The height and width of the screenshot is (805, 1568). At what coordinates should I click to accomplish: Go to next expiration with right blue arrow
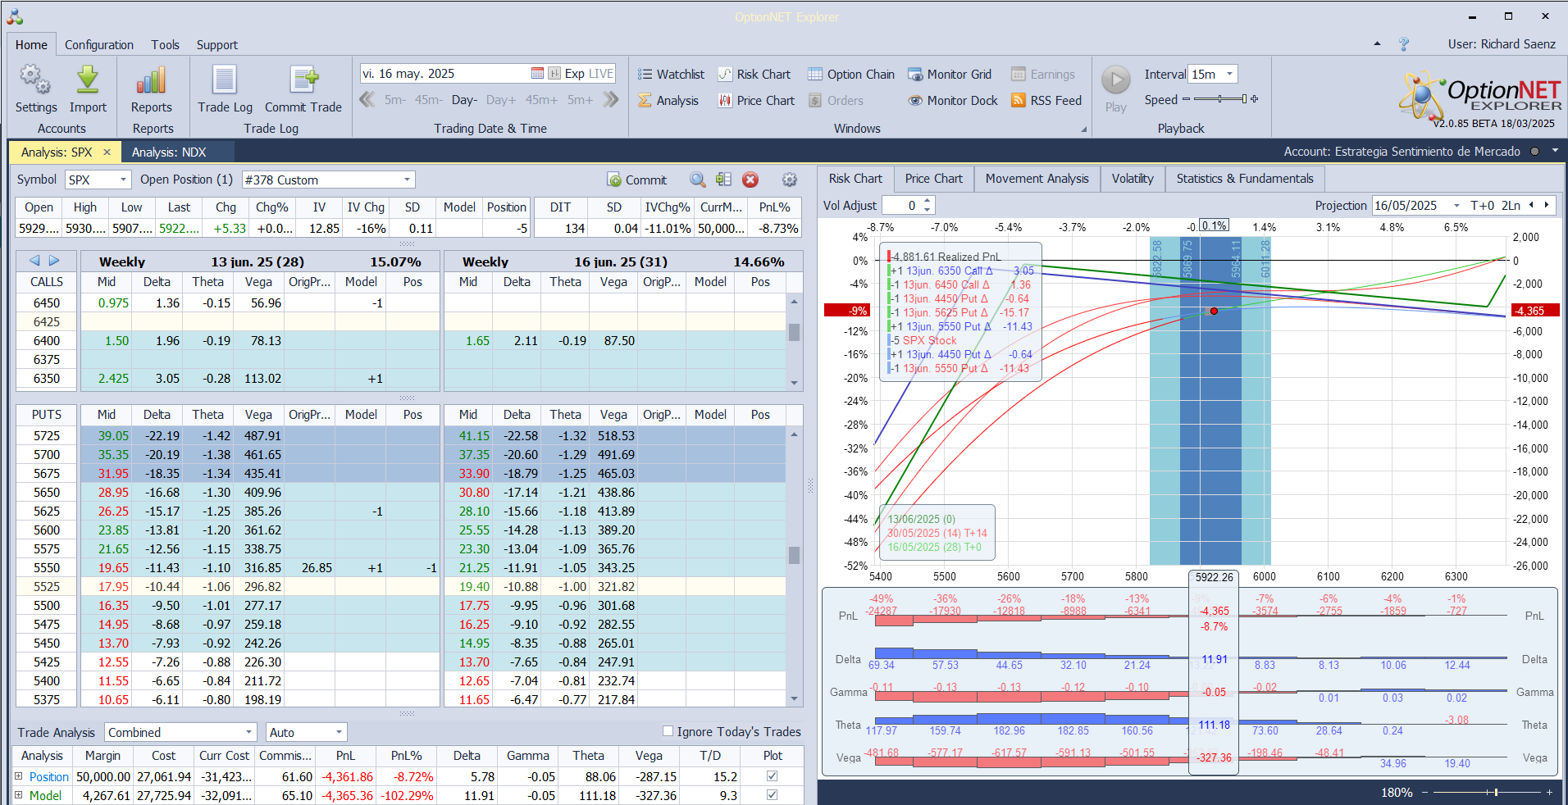tap(54, 261)
